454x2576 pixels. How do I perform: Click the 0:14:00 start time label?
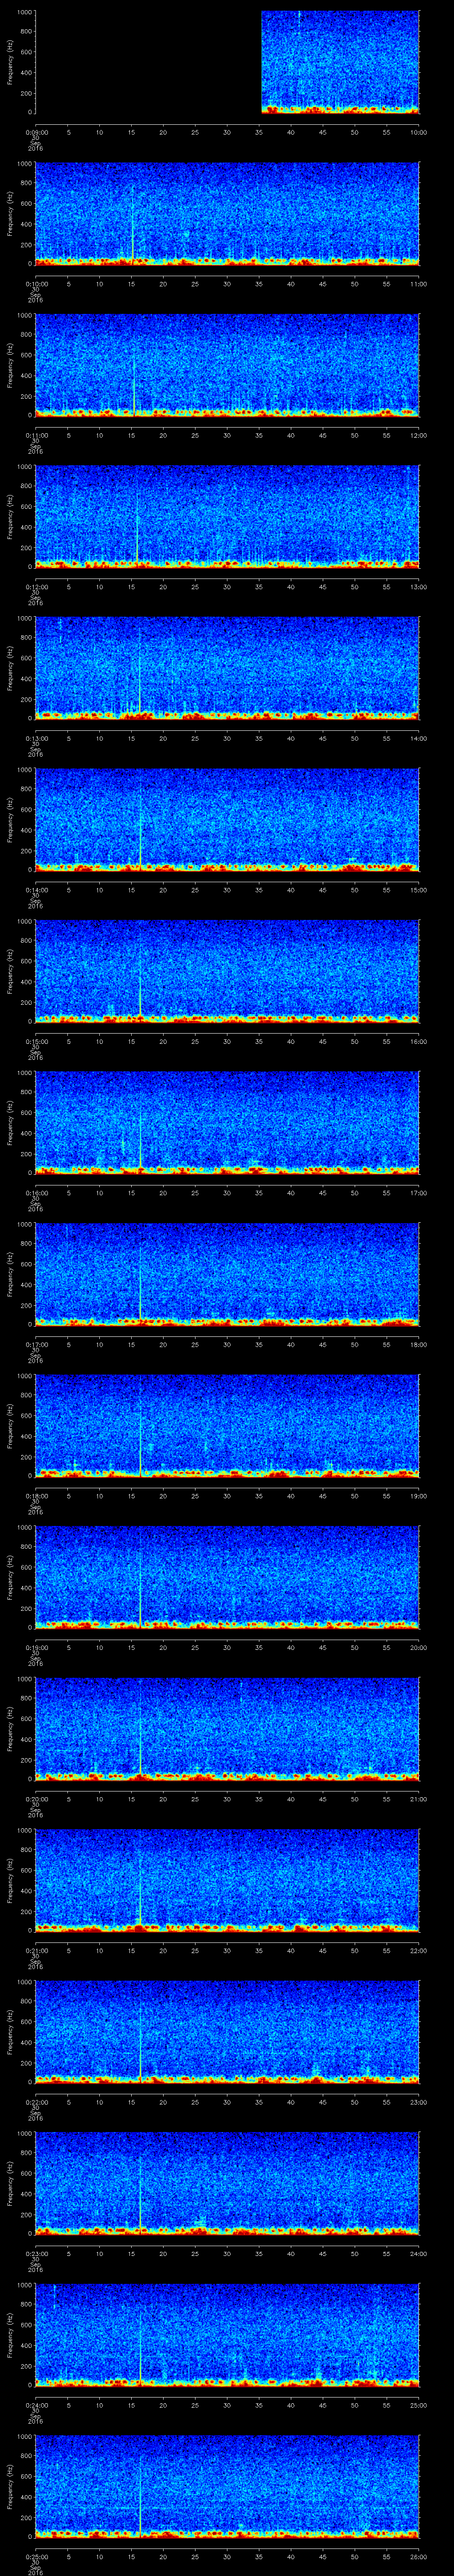click(x=36, y=889)
